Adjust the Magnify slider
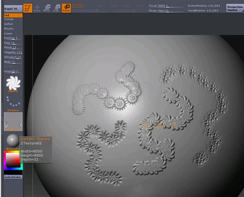The width and height of the screenshot is (244, 197). pos(13,52)
